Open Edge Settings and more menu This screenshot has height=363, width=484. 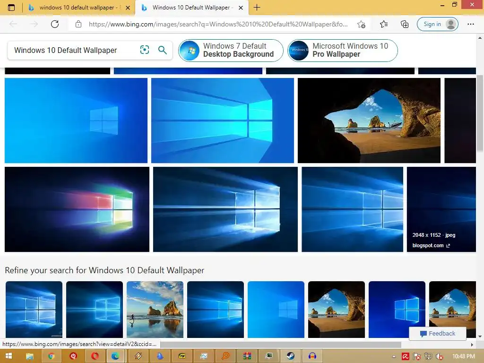(470, 24)
